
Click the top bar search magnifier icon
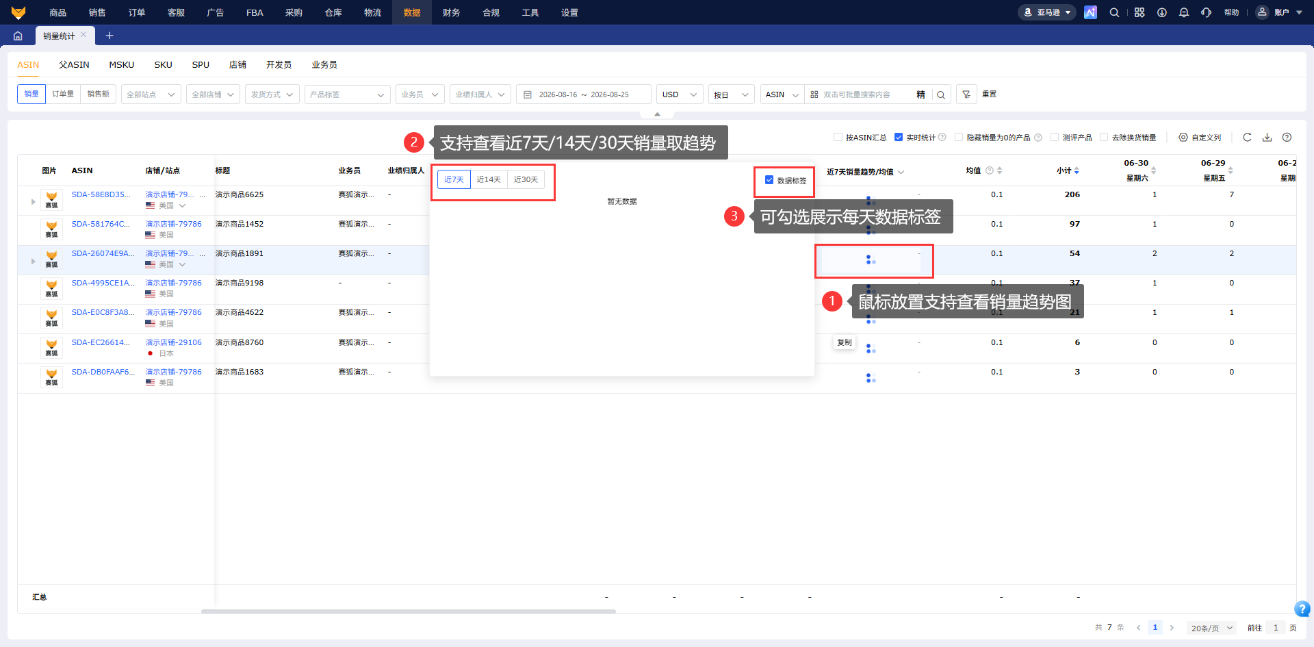click(1114, 12)
